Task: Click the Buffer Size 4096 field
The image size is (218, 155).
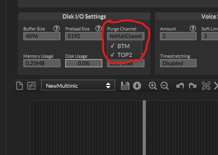Action: click(42, 36)
